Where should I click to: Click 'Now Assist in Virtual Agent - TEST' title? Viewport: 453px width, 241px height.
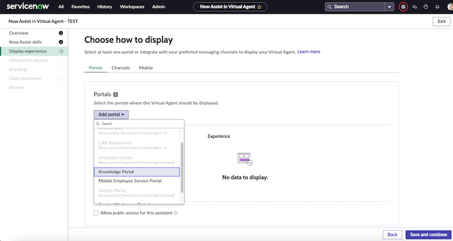(x=43, y=21)
